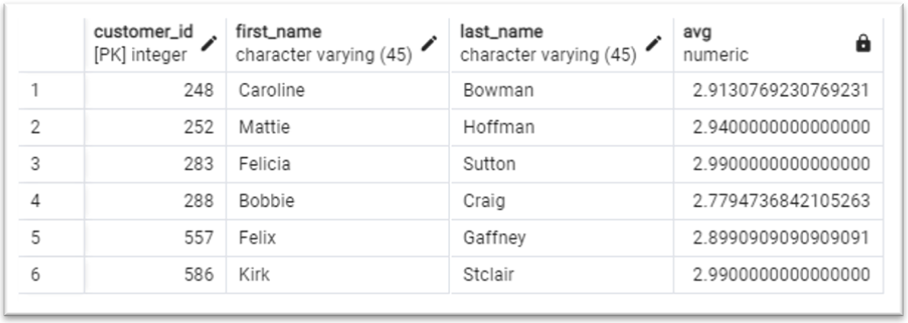Screen dimensions: 908x323
Task: Click the select-all corner cell of grid
Action: [52, 44]
